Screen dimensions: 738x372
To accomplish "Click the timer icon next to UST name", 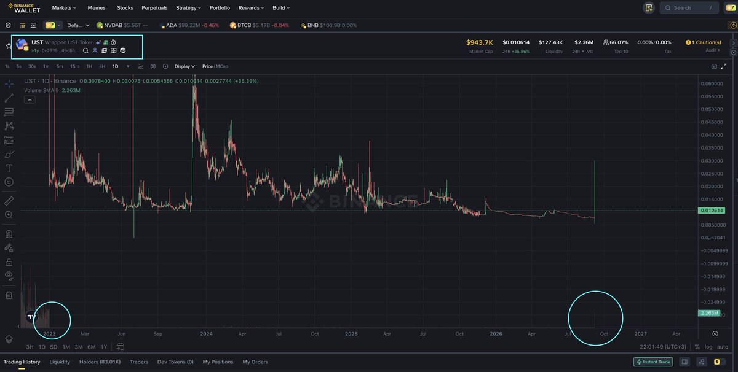I will click(114, 42).
